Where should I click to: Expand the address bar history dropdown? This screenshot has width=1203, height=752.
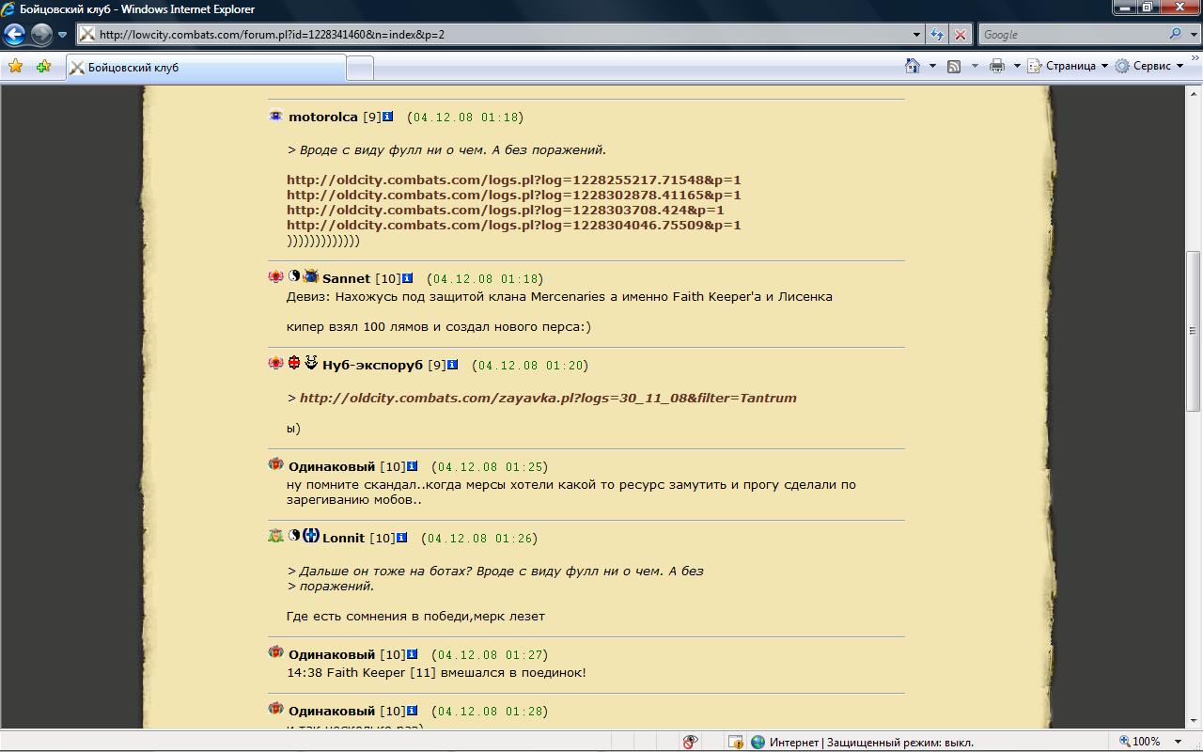click(916, 35)
